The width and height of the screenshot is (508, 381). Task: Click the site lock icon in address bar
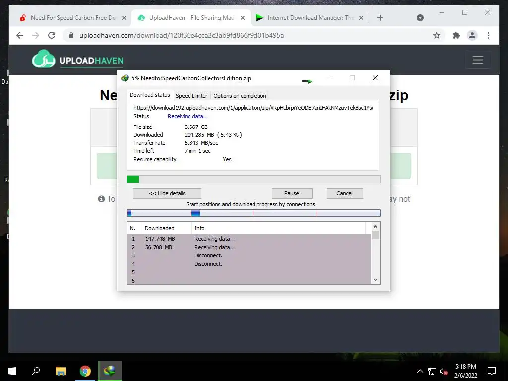point(71,35)
